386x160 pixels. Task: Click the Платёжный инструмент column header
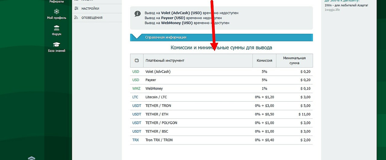[165, 61]
